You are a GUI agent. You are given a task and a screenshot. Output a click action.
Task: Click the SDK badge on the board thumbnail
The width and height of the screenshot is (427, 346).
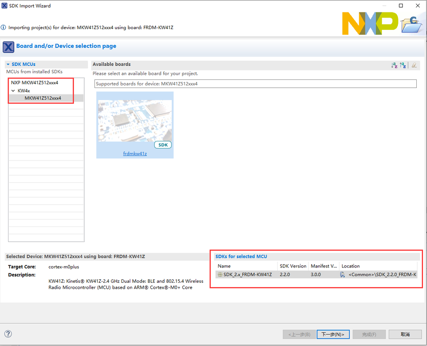pyautogui.click(x=163, y=145)
